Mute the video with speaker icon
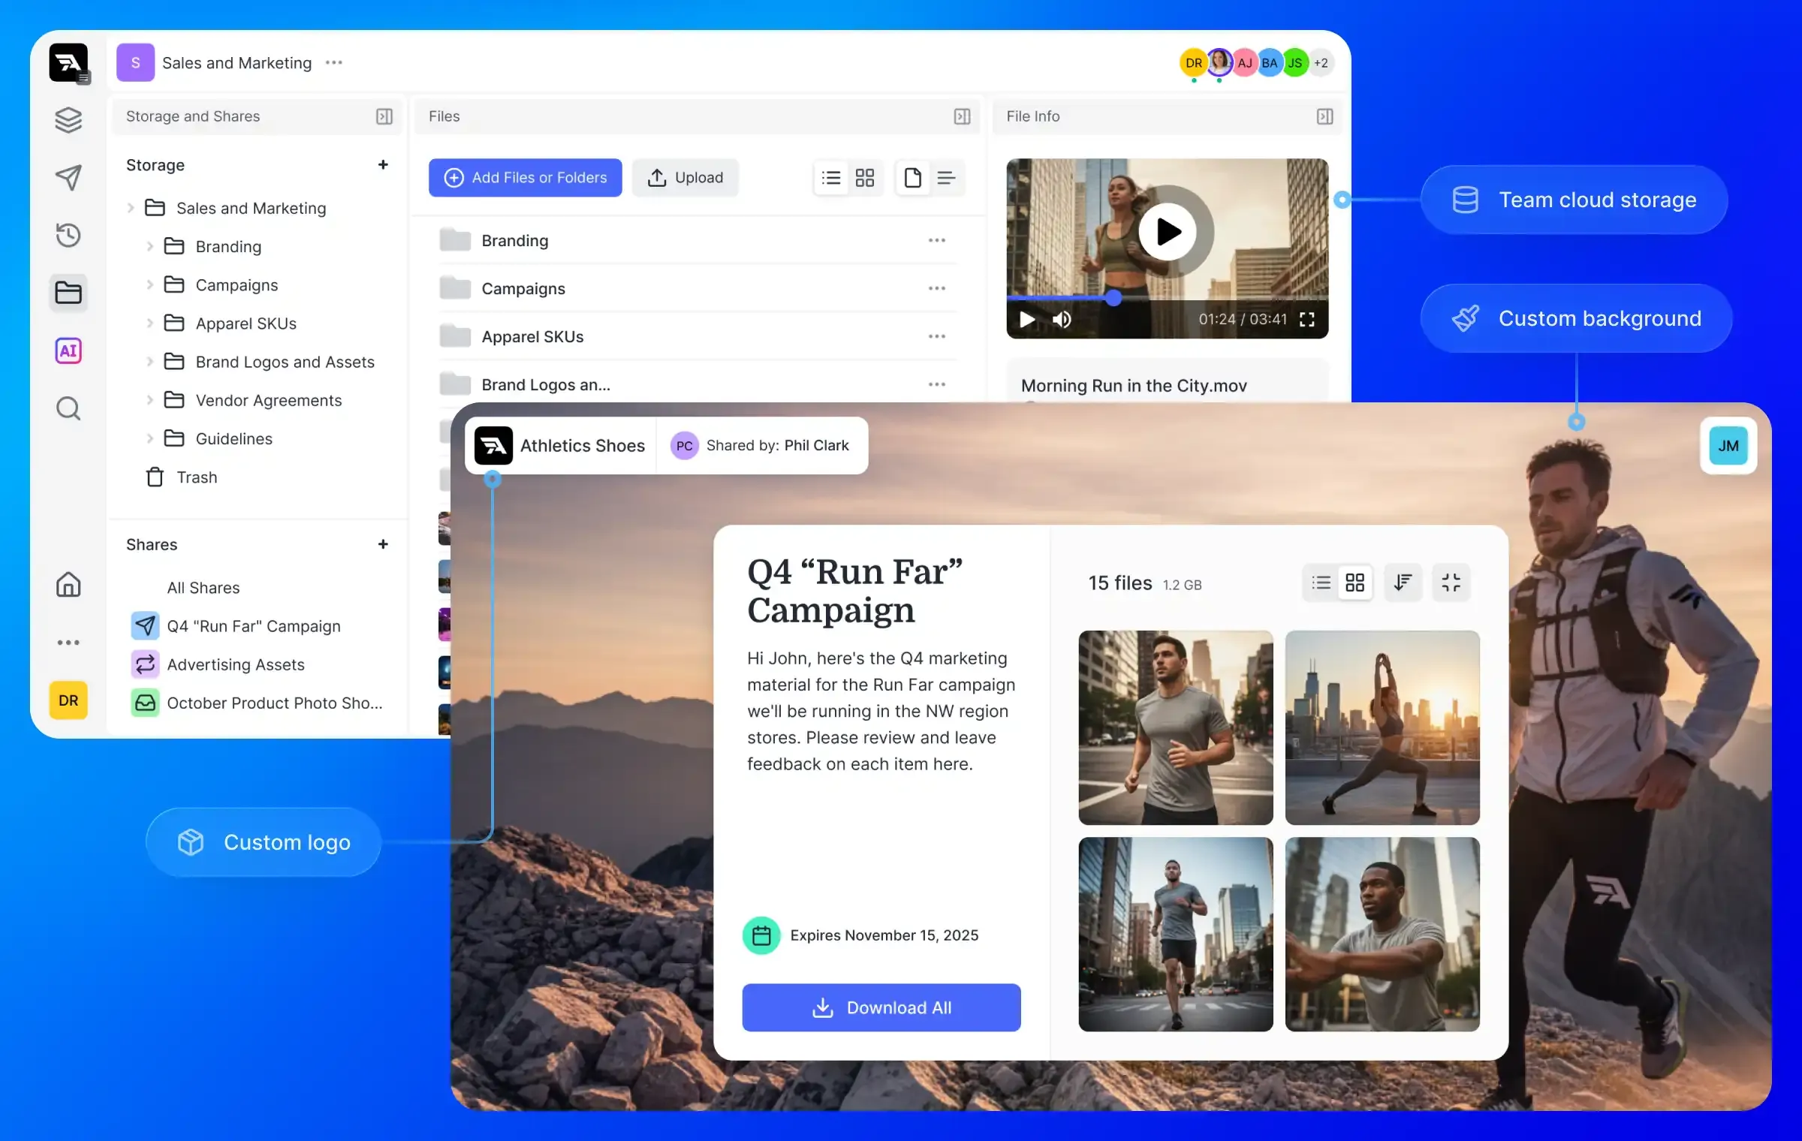The width and height of the screenshot is (1802, 1141). [x=1062, y=319]
